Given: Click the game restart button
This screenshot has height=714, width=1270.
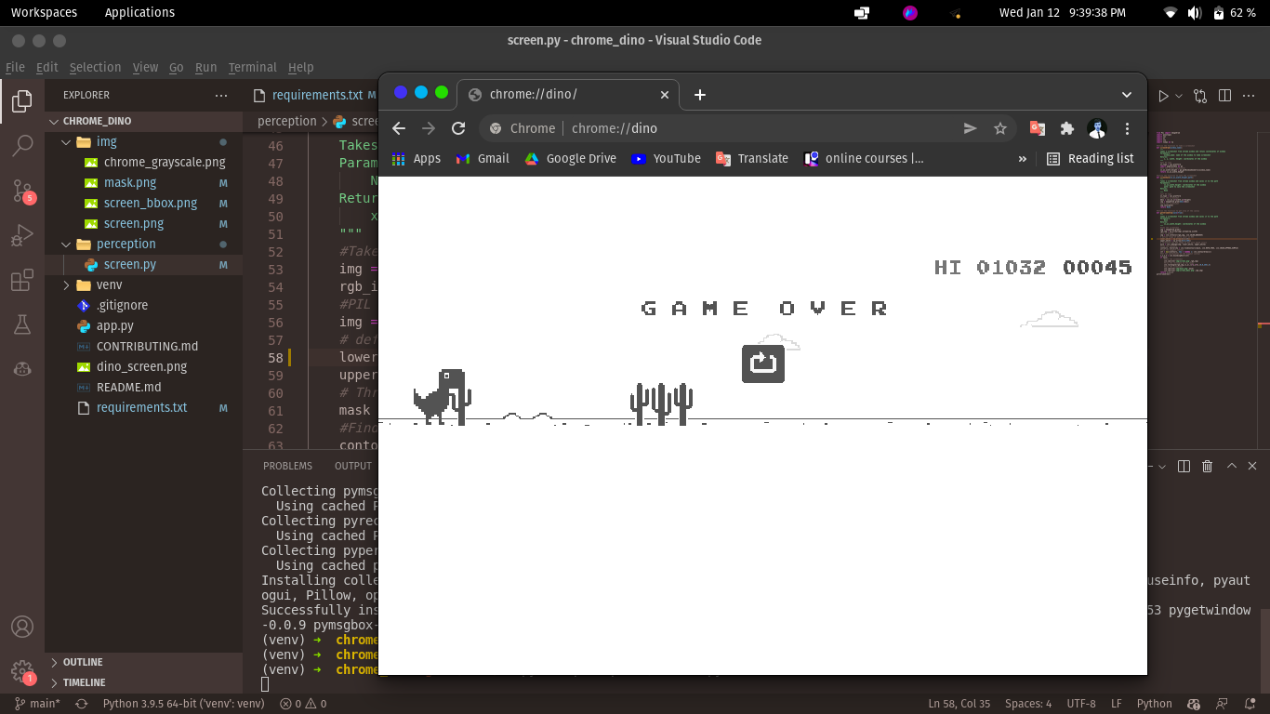Looking at the screenshot, I should coord(763,364).
